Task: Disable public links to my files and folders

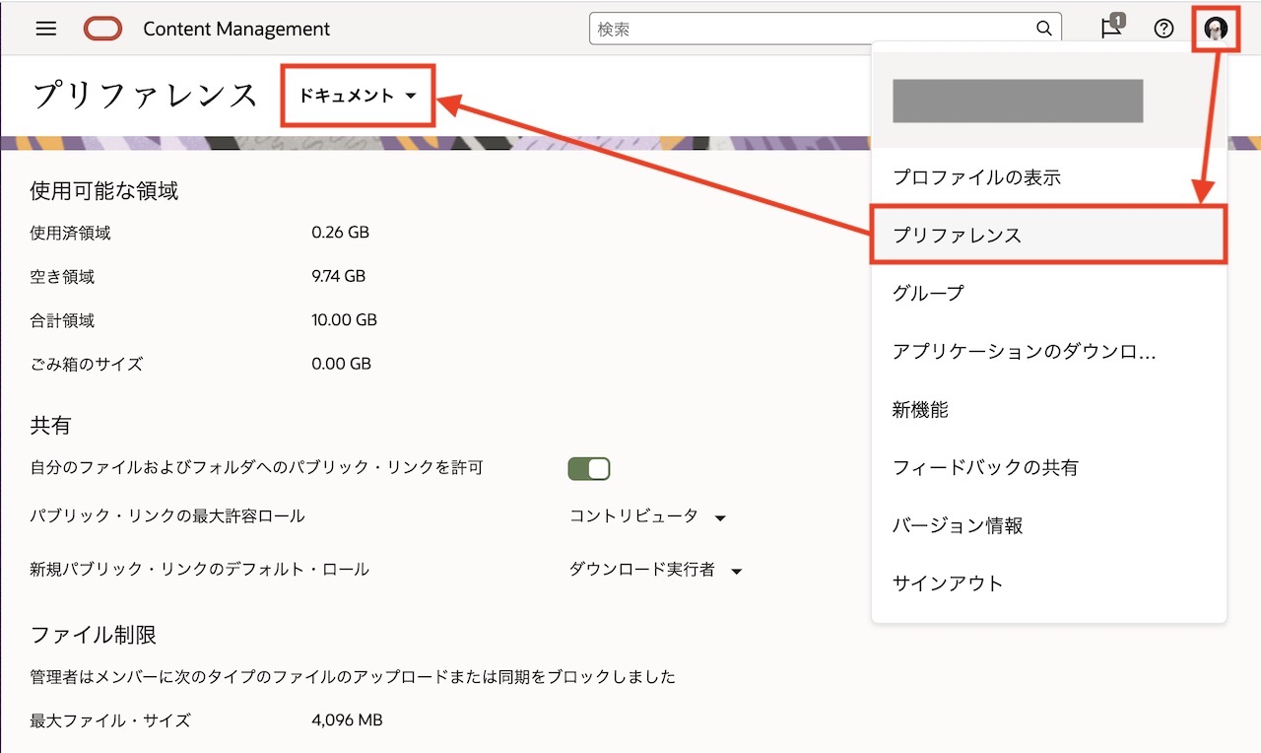Action: [588, 468]
